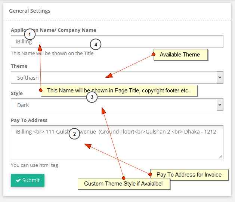This screenshot has width=235, height=202.
Task: Click the Submit button
Action: coord(28,180)
